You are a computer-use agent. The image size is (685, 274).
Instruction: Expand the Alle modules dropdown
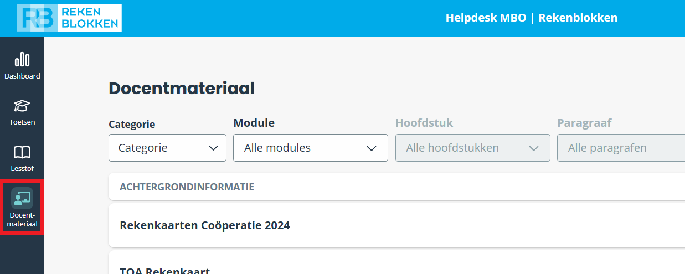click(311, 148)
